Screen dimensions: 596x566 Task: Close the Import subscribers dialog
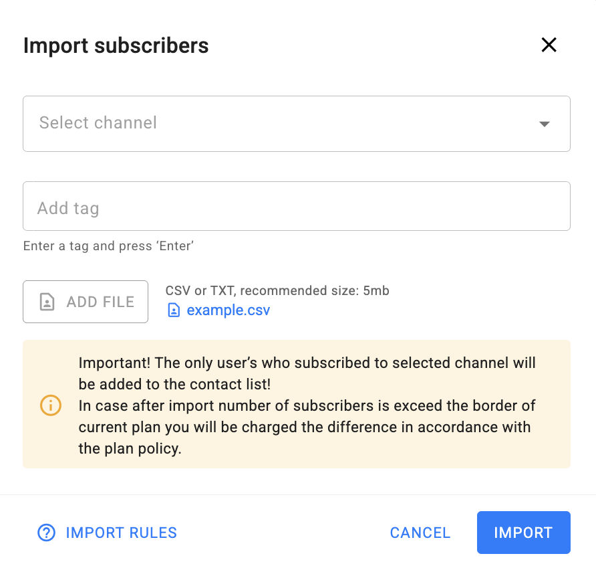549,45
